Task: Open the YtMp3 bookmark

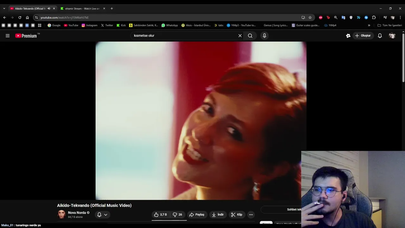Action: point(241,25)
